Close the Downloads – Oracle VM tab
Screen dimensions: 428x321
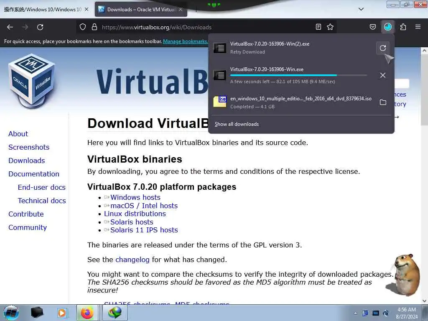click(181, 9)
